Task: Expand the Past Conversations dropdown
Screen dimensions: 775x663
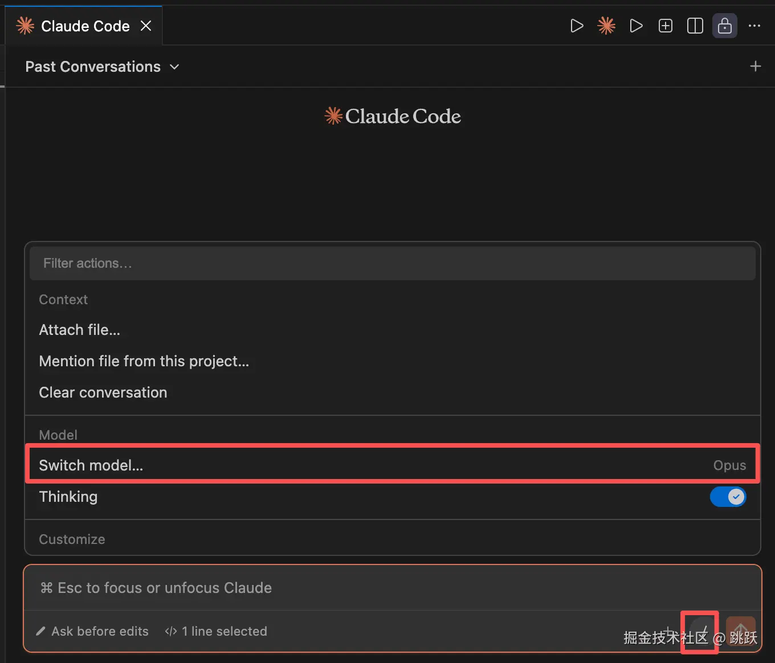Action: 103,67
